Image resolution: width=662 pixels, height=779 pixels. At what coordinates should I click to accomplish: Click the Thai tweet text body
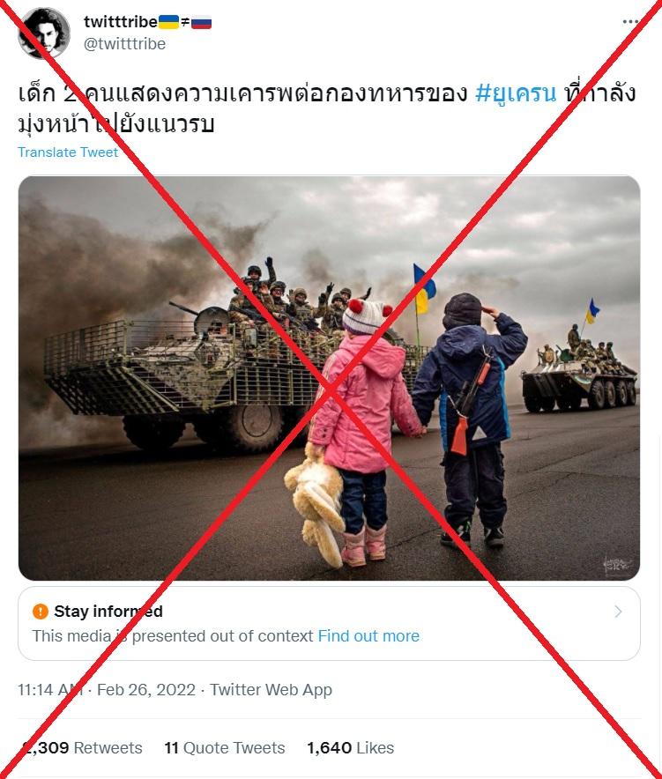[x=327, y=108]
